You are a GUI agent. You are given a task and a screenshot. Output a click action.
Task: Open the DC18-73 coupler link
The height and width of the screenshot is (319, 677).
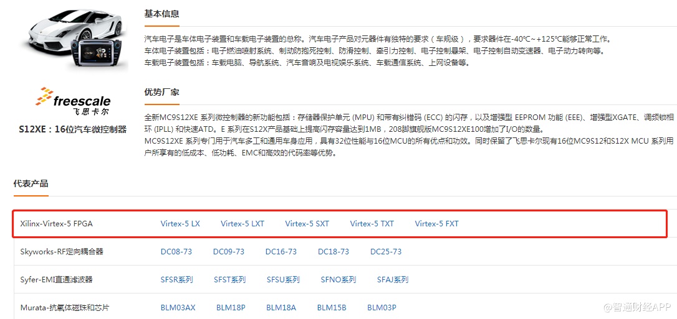coord(334,251)
